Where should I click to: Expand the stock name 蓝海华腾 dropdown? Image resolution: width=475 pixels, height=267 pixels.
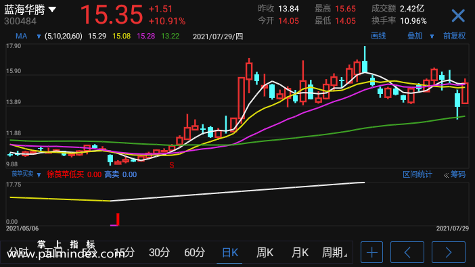click(x=52, y=9)
